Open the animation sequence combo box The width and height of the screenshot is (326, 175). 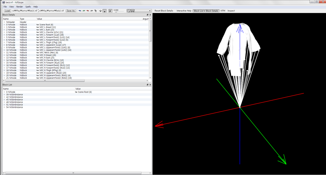click(143, 11)
